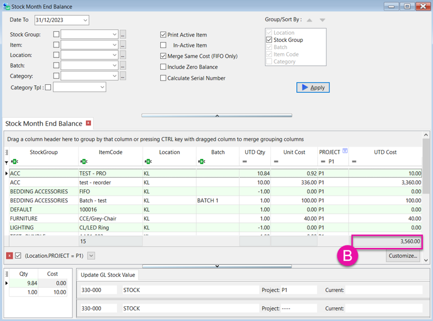
Task: Expand the Location combo box
Action: [x=114, y=55]
